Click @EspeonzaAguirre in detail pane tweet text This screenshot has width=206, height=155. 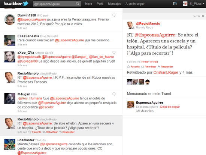click(155, 35)
